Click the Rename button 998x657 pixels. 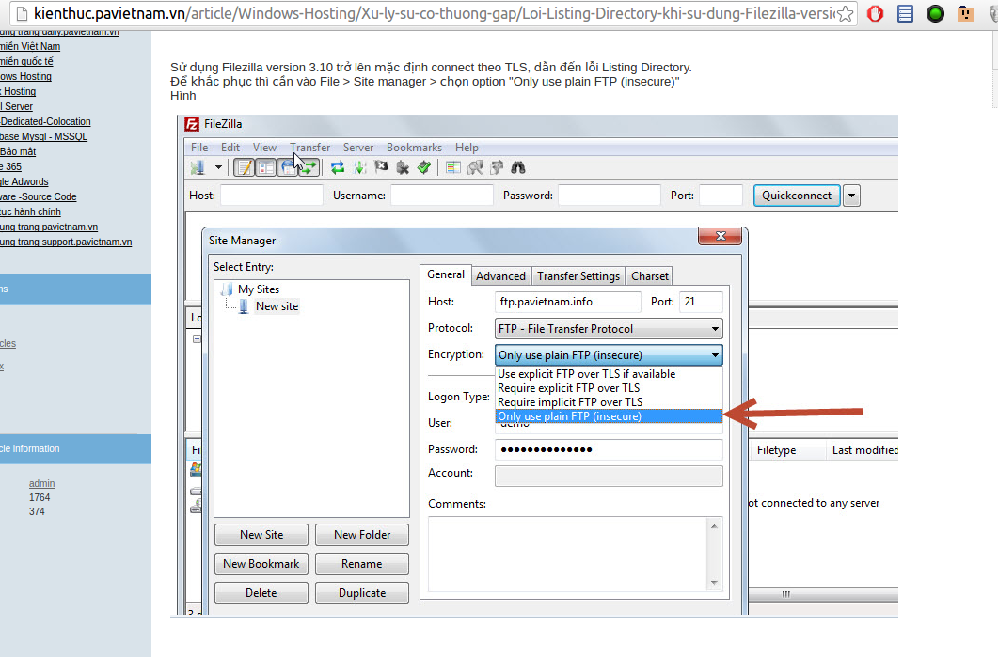[362, 564]
